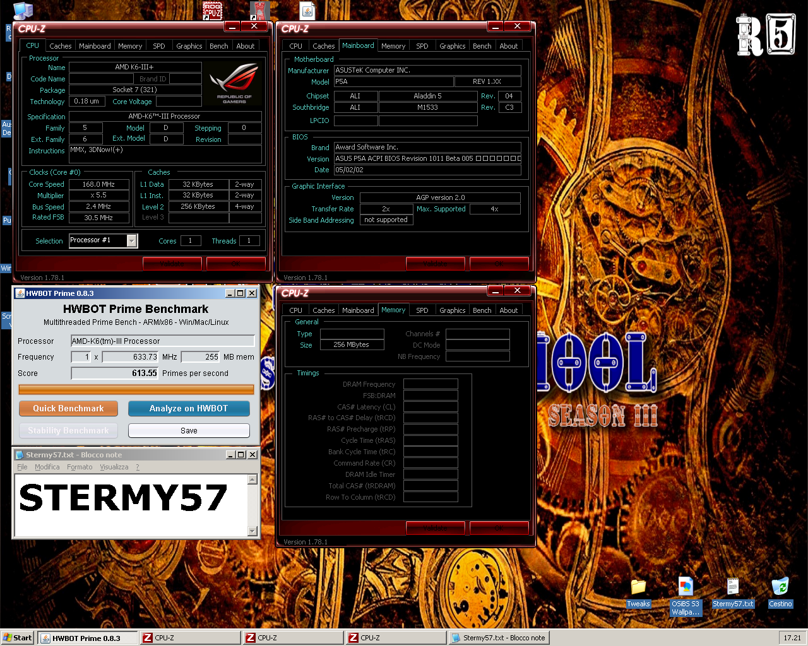808x646 pixels.
Task: Click the 613.55 score field
Action: click(115, 373)
